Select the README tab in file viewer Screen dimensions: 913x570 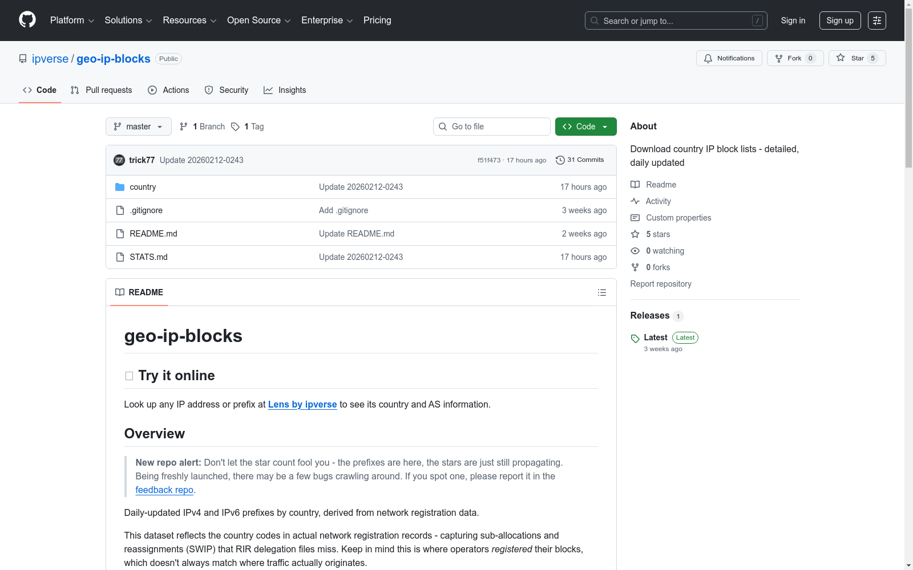pyautogui.click(x=139, y=292)
